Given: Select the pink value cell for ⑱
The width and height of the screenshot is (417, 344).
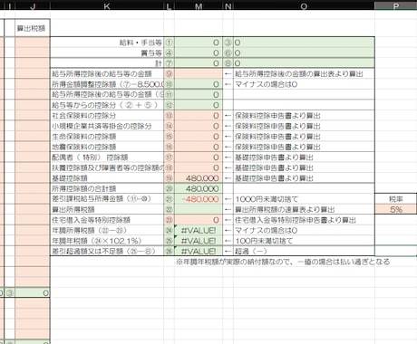Looking at the screenshot, I should (x=199, y=167).
